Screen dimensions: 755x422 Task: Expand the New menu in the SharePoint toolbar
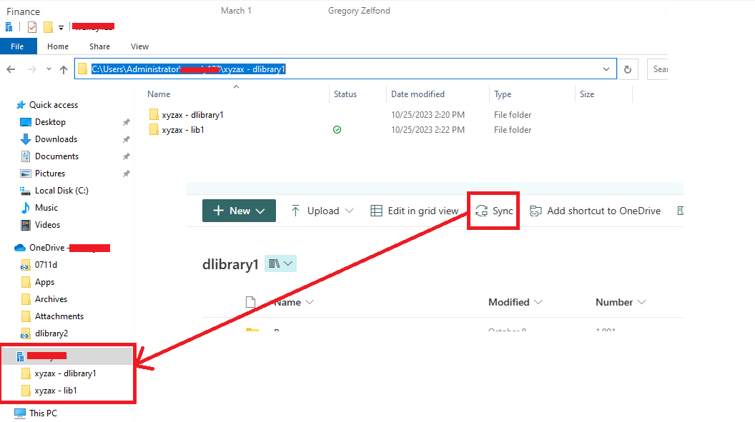pyautogui.click(x=259, y=211)
